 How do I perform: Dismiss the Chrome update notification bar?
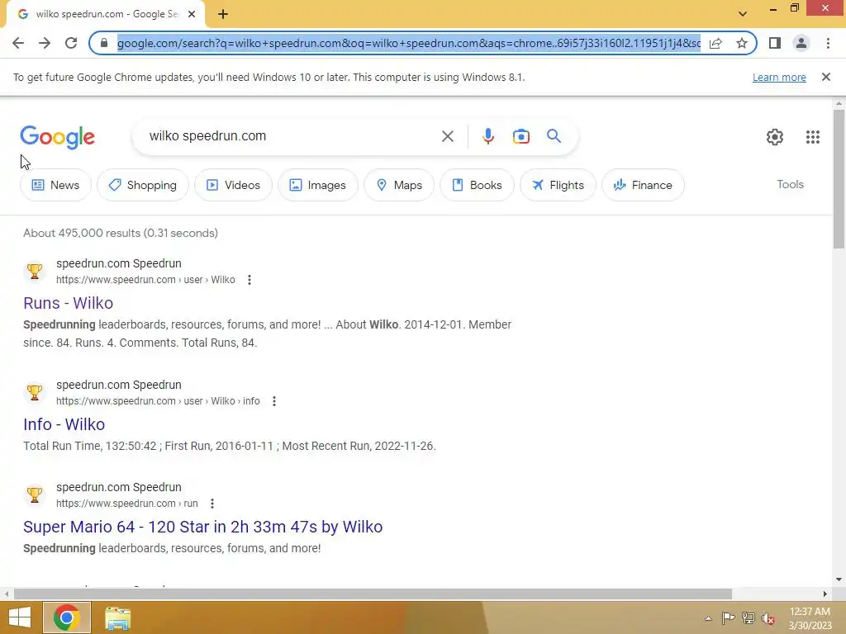point(825,77)
